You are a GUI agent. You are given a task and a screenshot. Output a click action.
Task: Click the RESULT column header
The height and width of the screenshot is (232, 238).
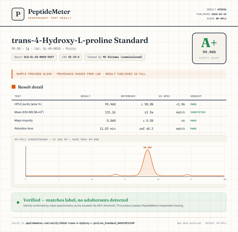click(86, 96)
